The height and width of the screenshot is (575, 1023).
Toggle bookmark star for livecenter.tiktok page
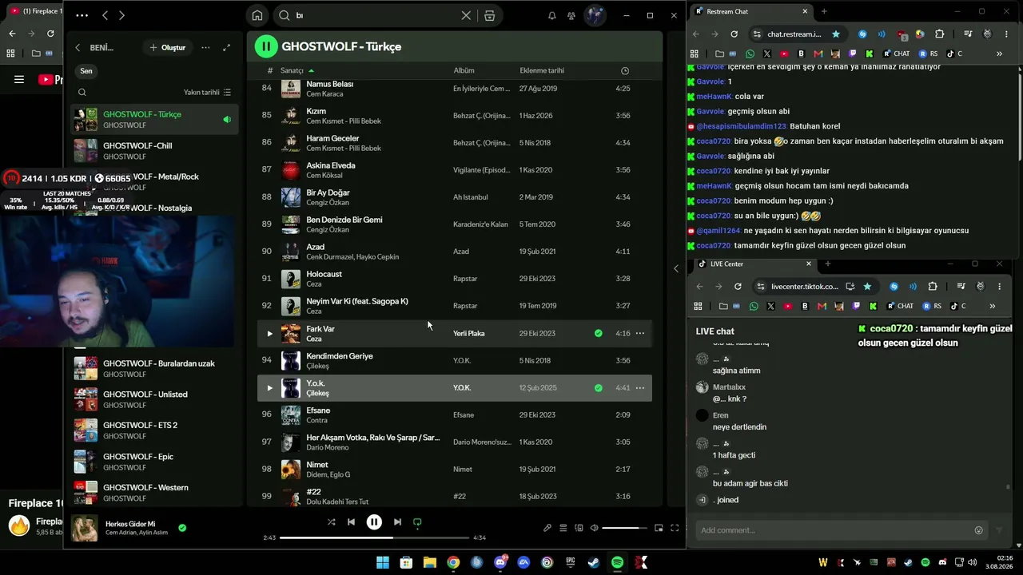pos(867,287)
